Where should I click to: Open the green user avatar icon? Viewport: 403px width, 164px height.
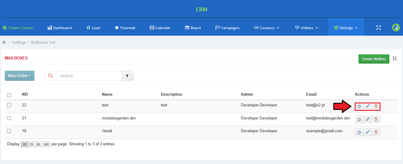click(x=396, y=28)
